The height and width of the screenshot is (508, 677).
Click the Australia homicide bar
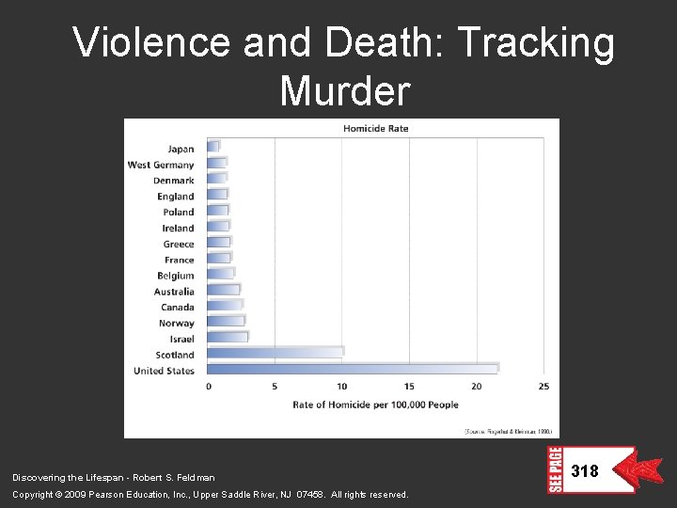[224, 290]
